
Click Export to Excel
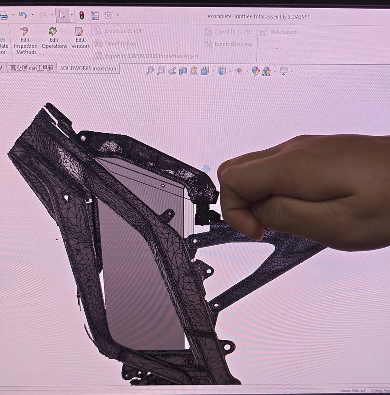pyautogui.click(x=116, y=44)
